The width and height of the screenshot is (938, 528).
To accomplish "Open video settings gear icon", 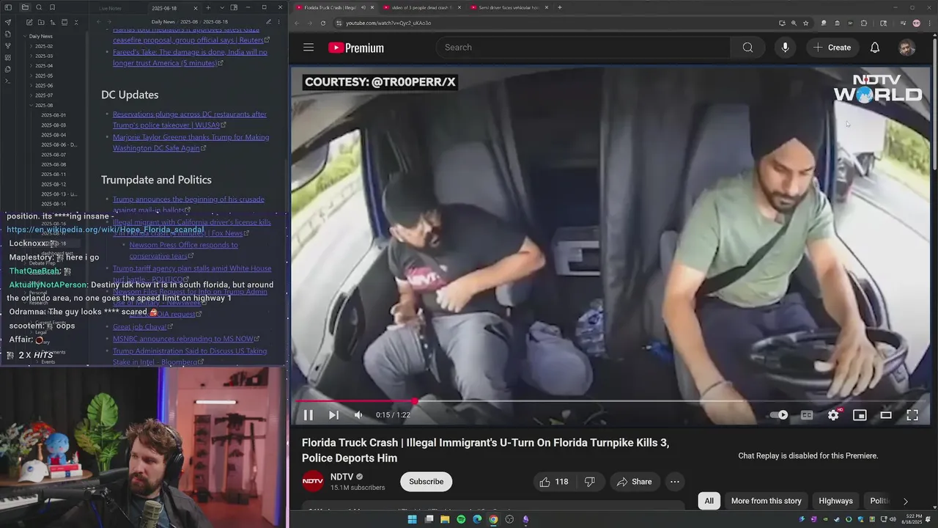I will coord(833,415).
